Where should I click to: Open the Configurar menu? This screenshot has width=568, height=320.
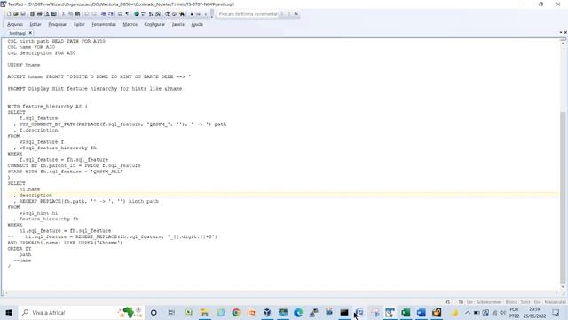(x=154, y=24)
